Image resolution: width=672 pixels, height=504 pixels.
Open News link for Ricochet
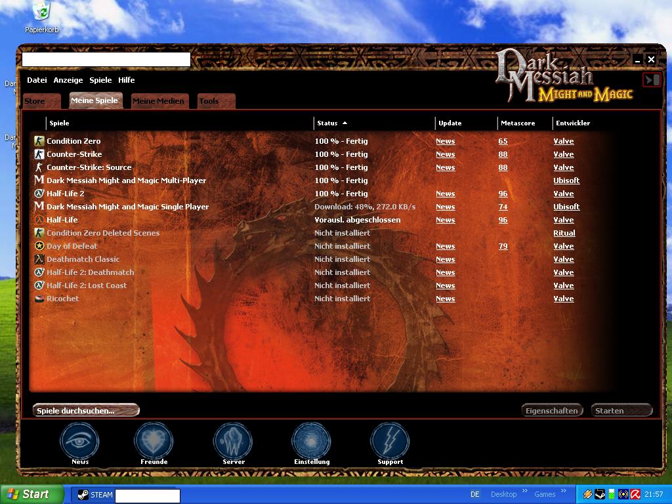point(446,299)
